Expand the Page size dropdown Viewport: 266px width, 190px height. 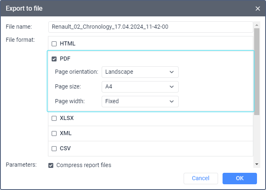[x=140, y=86]
